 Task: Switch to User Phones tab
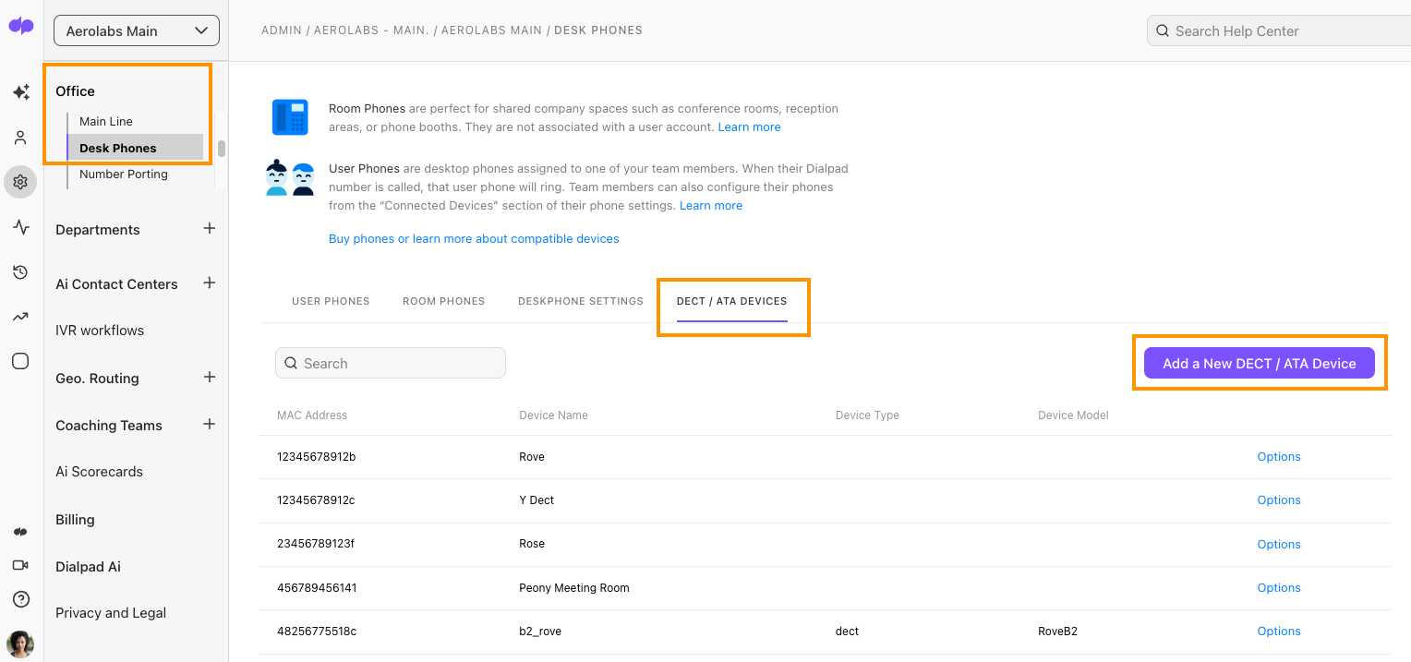(331, 301)
